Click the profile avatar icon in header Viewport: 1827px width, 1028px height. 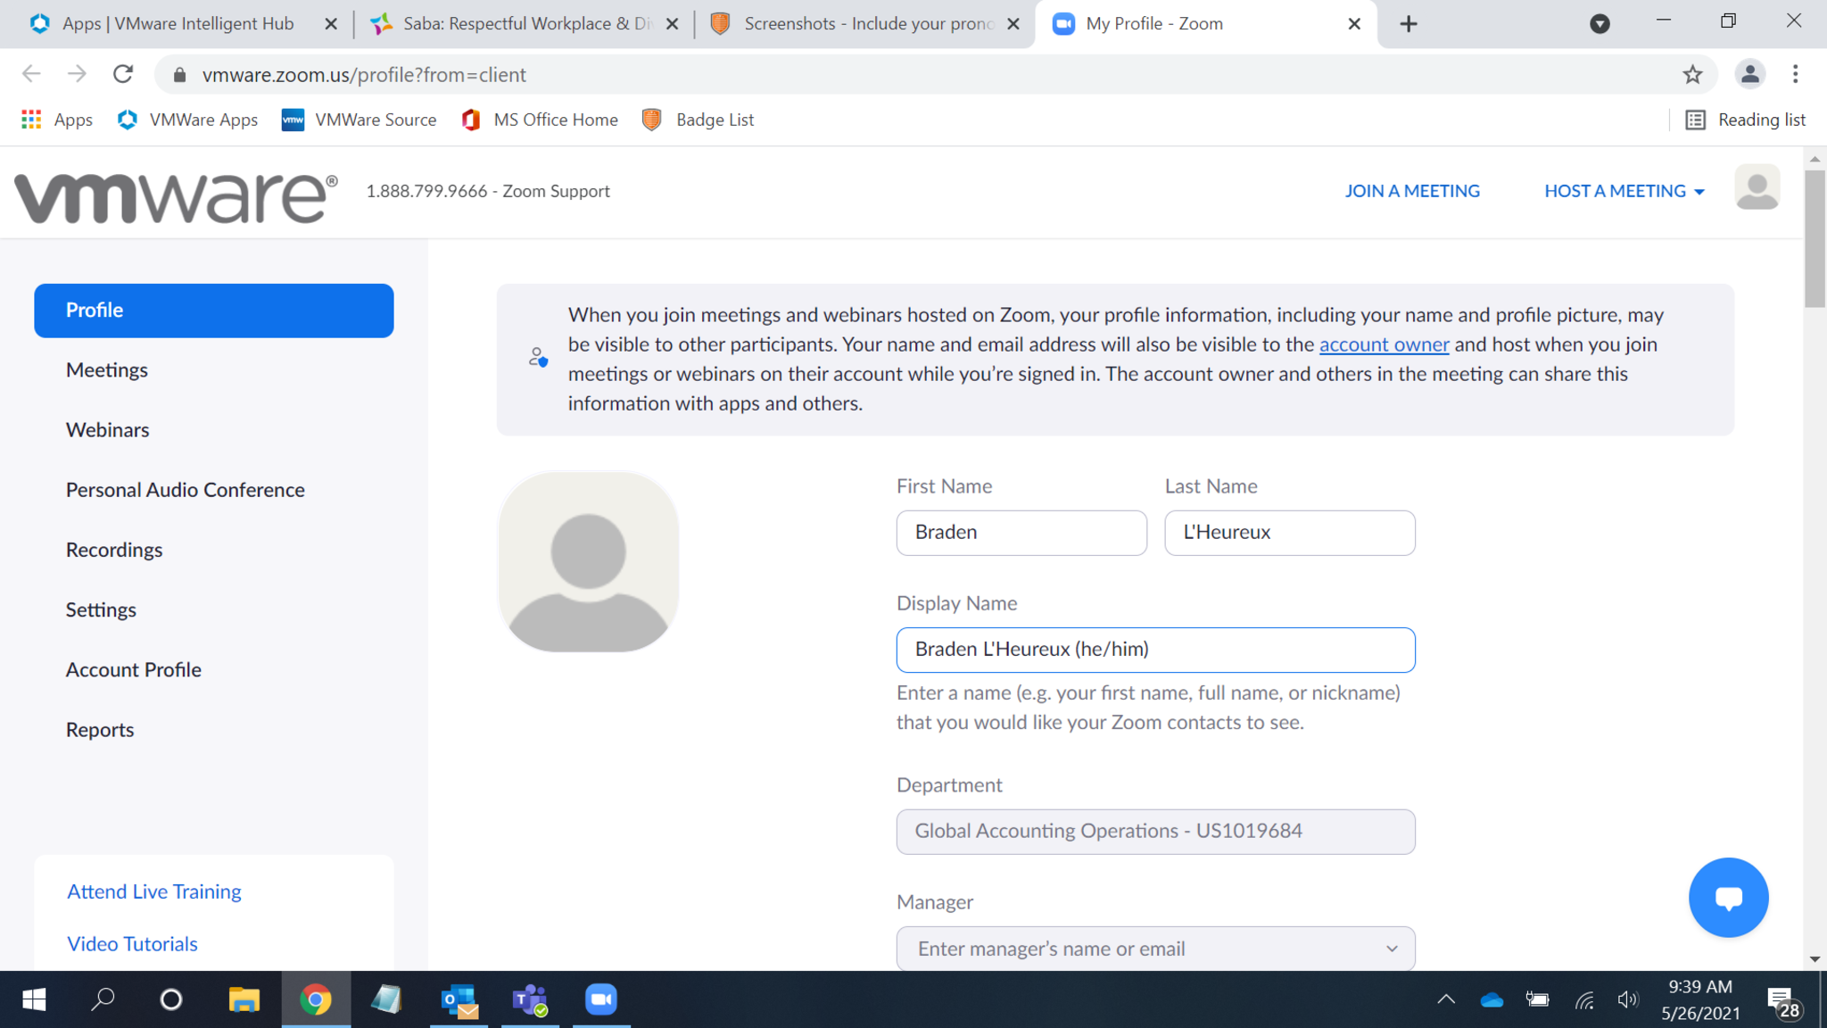1757,189
